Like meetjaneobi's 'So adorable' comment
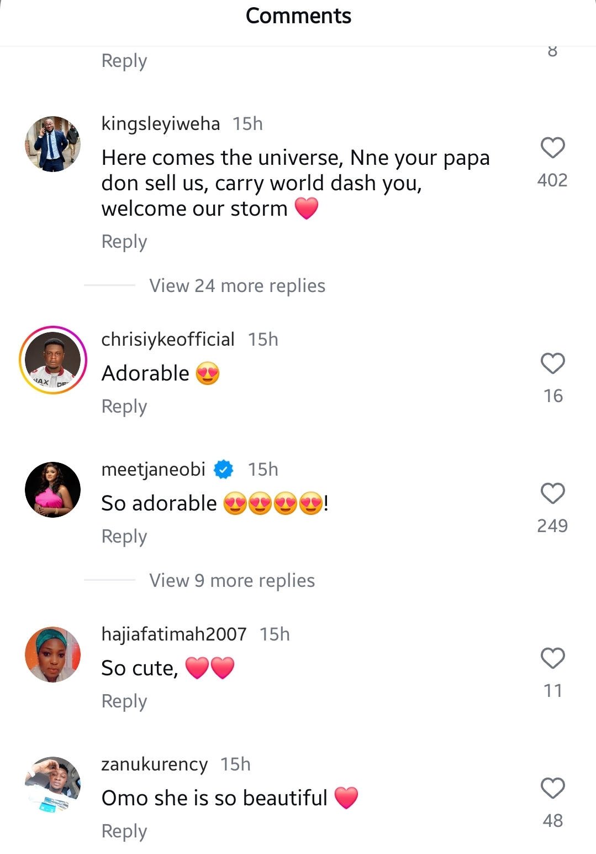Image resolution: width=596 pixels, height=854 pixels. (552, 493)
